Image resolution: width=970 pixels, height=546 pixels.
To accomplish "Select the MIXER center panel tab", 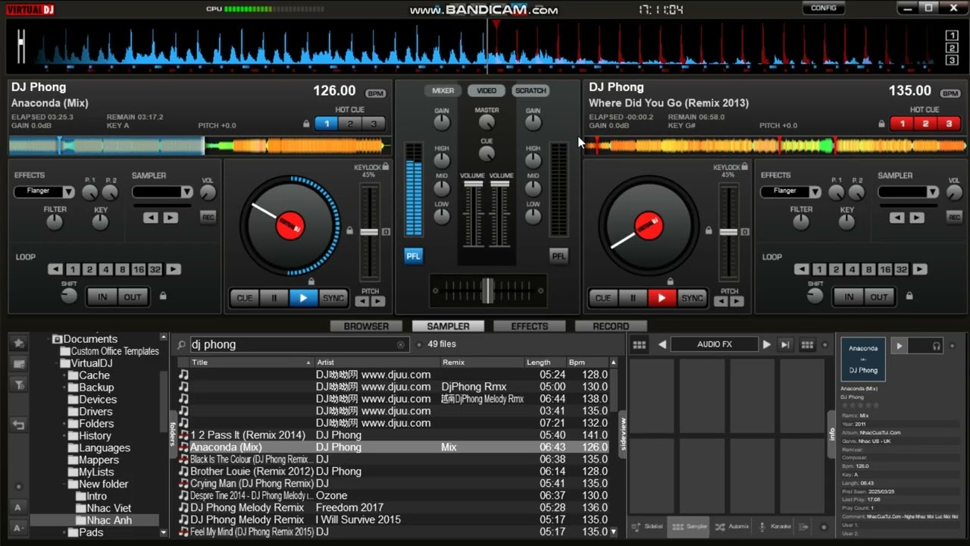I will point(443,90).
